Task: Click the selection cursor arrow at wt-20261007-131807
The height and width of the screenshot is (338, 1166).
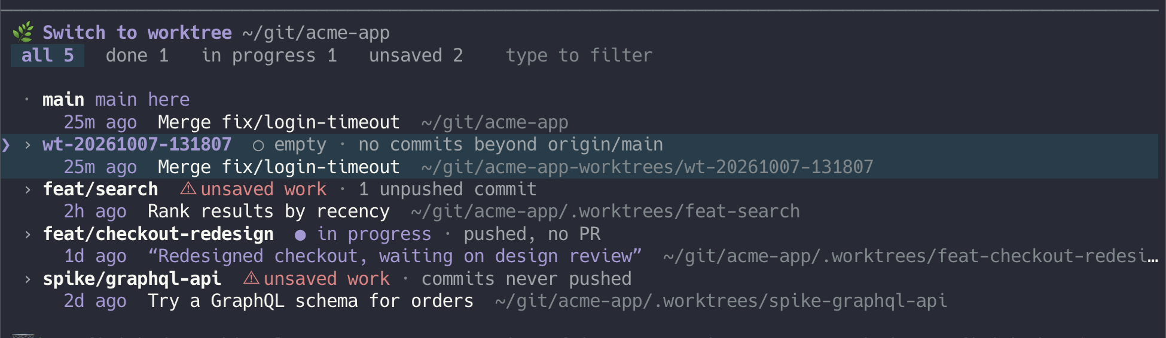Action: pos(6,145)
